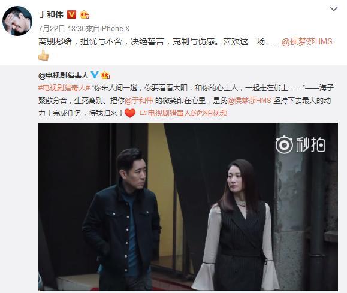Viewport: 347px width, 293px height.
Task: Click the blue V badge next to 电视剧猎毒人
Action: pos(95,75)
